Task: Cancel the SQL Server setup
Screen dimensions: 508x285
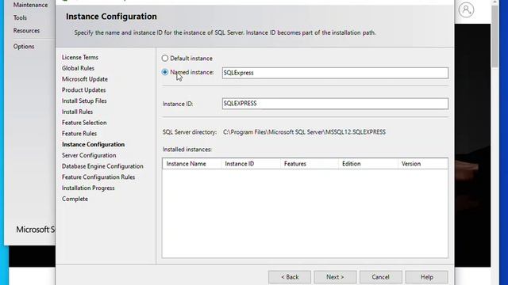Action: pyautogui.click(x=381, y=277)
